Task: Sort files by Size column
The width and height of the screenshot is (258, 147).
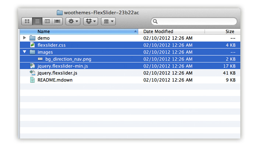Action: point(223,31)
